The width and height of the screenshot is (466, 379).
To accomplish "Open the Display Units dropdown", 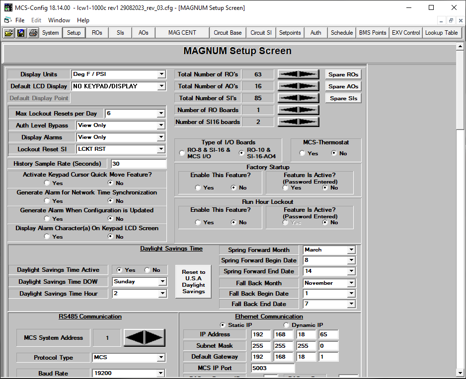I will pos(161,74).
